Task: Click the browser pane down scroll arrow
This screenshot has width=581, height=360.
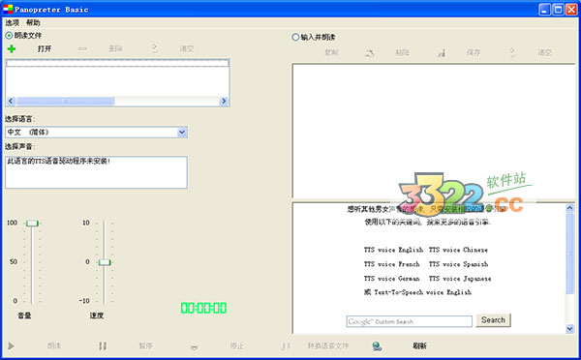Action: (569, 328)
